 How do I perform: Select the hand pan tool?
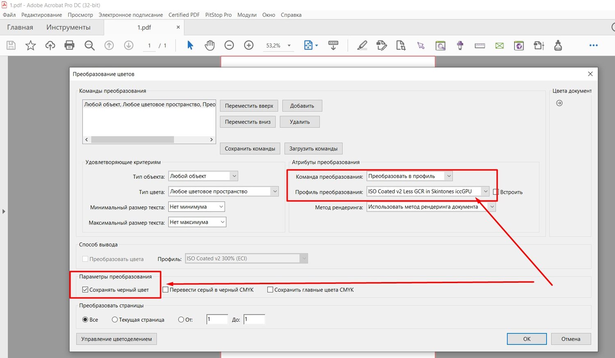point(210,45)
